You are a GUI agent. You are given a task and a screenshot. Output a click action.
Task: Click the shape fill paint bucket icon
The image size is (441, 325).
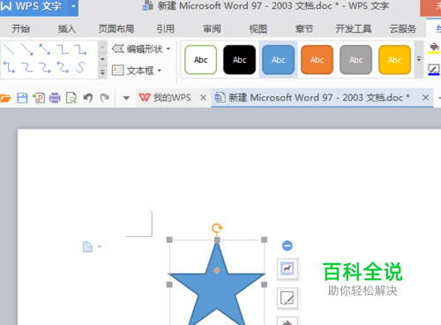click(x=434, y=49)
